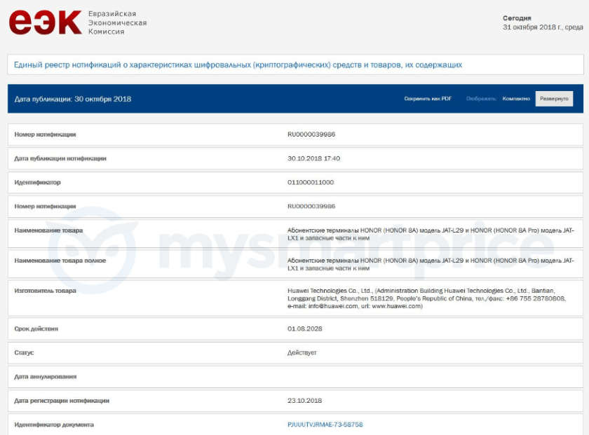
Task: Select expiry date 01.08.2028
Action: [x=304, y=329]
